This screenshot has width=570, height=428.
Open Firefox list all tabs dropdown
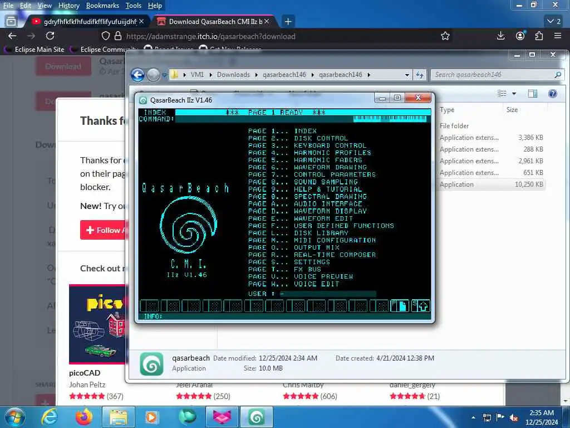tap(554, 22)
